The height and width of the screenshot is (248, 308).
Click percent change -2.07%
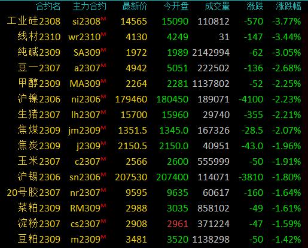[286, 131]
